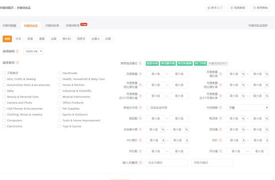Click the help icon beside 月搜索量同比增长率

pos(221,85)
